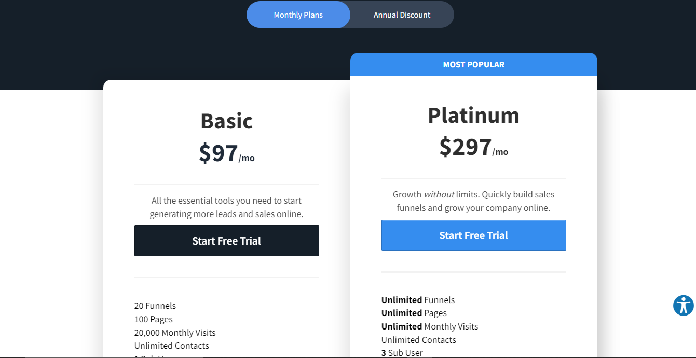Click the Platinum plan heading
Viewport: 696px width, 358px height.
[x=473, y=115]
